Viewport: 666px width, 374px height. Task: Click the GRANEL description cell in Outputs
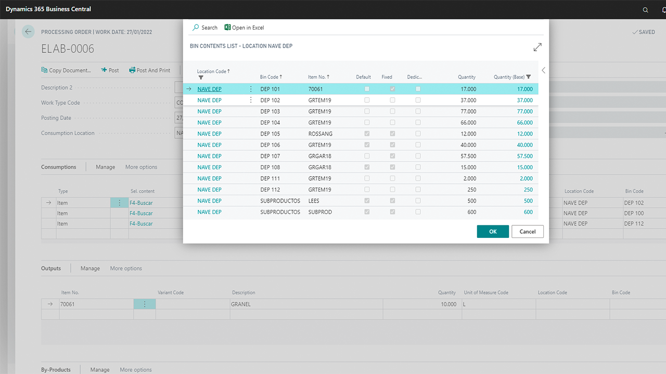(306, 304)
